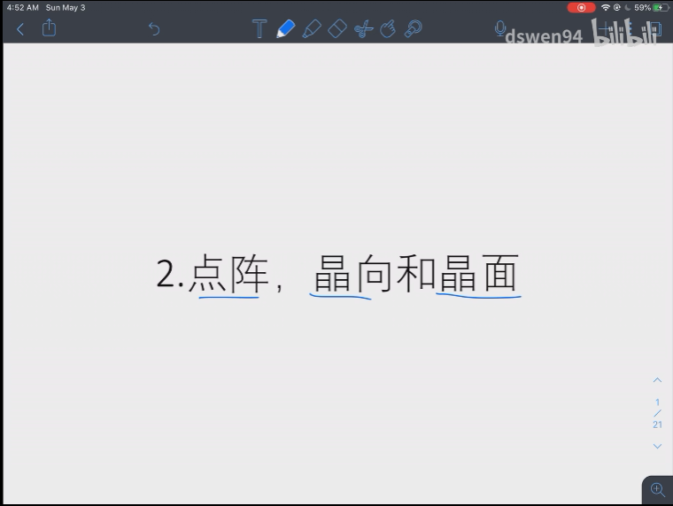
Task: Tap the 4:52 AM clock
Action: coord(23,7)
